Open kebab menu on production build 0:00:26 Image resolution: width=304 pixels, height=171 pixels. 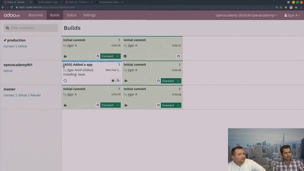coord(119,40)
